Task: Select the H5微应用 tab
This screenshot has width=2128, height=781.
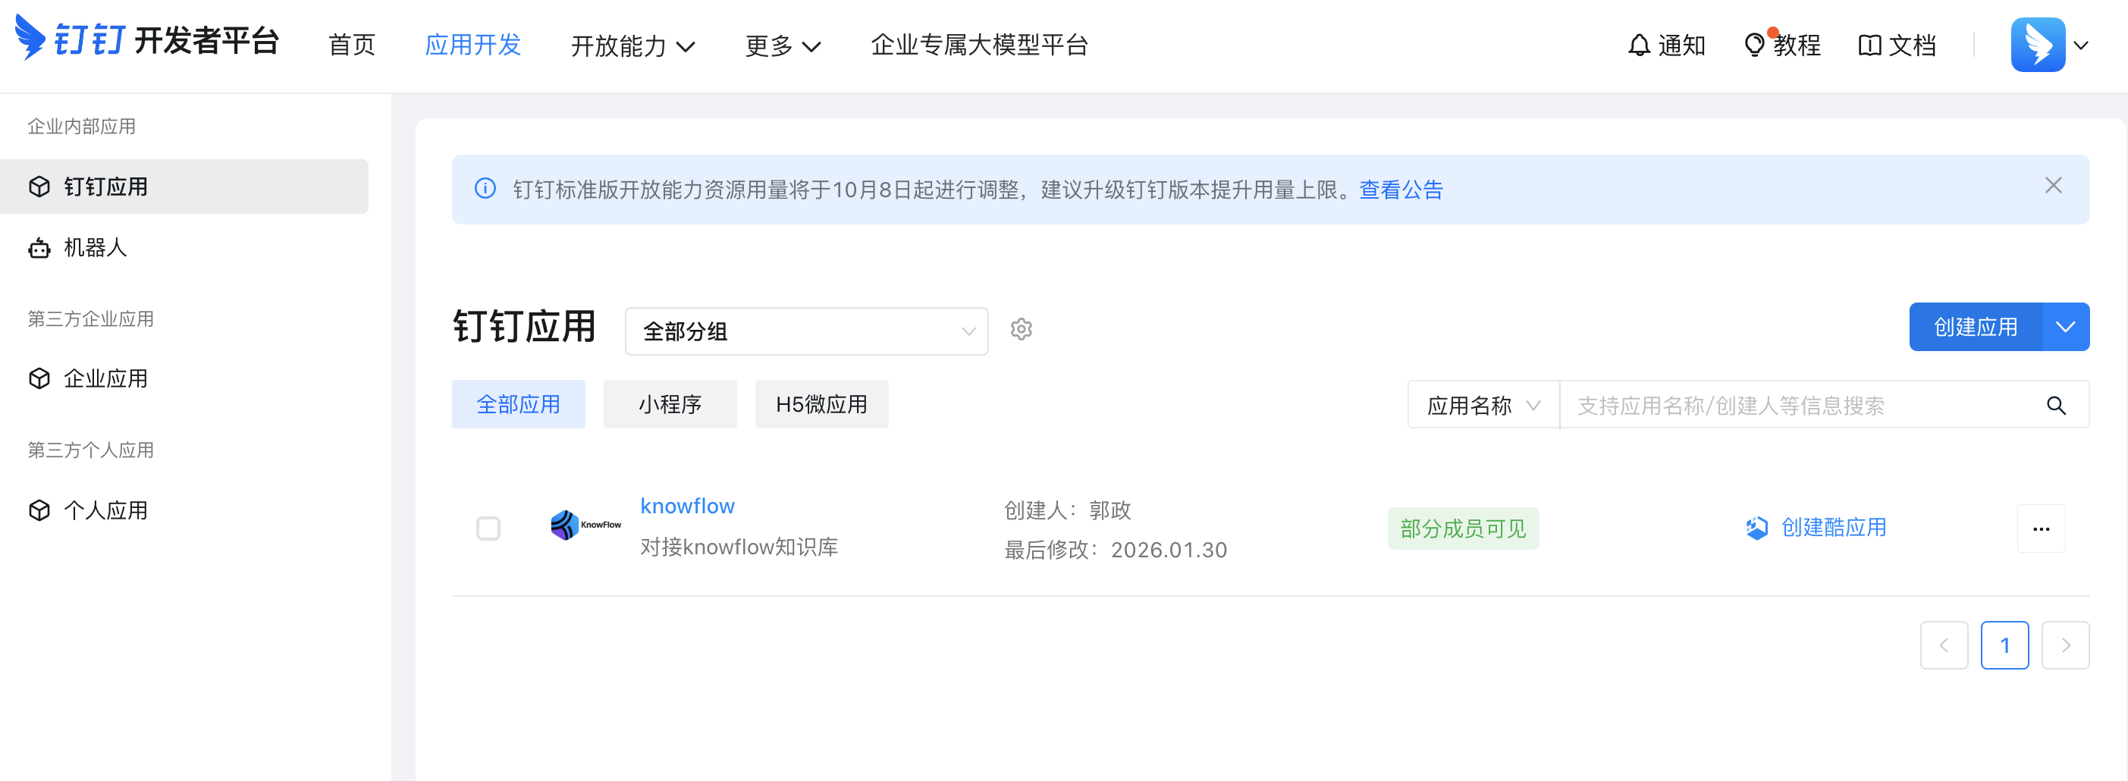Action: pyautogui.click(x=821, y=405)
